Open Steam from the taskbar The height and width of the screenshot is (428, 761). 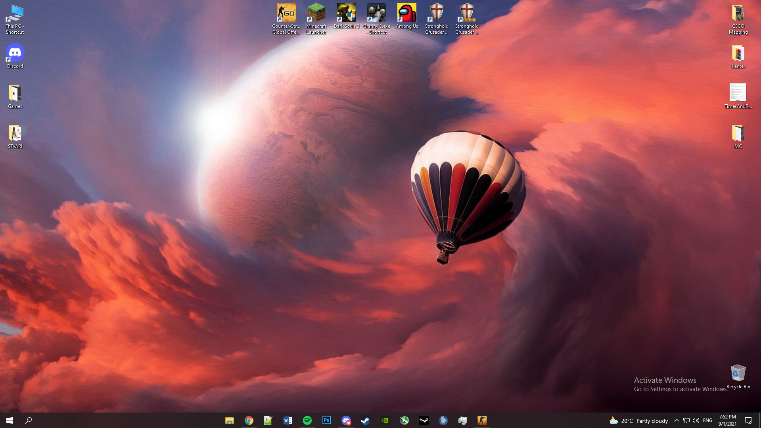click(365, 420)
